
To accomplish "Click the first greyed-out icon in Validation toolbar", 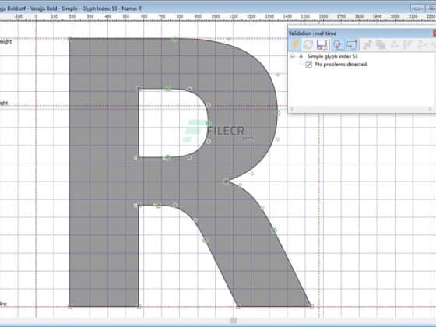I will [367, 45].
